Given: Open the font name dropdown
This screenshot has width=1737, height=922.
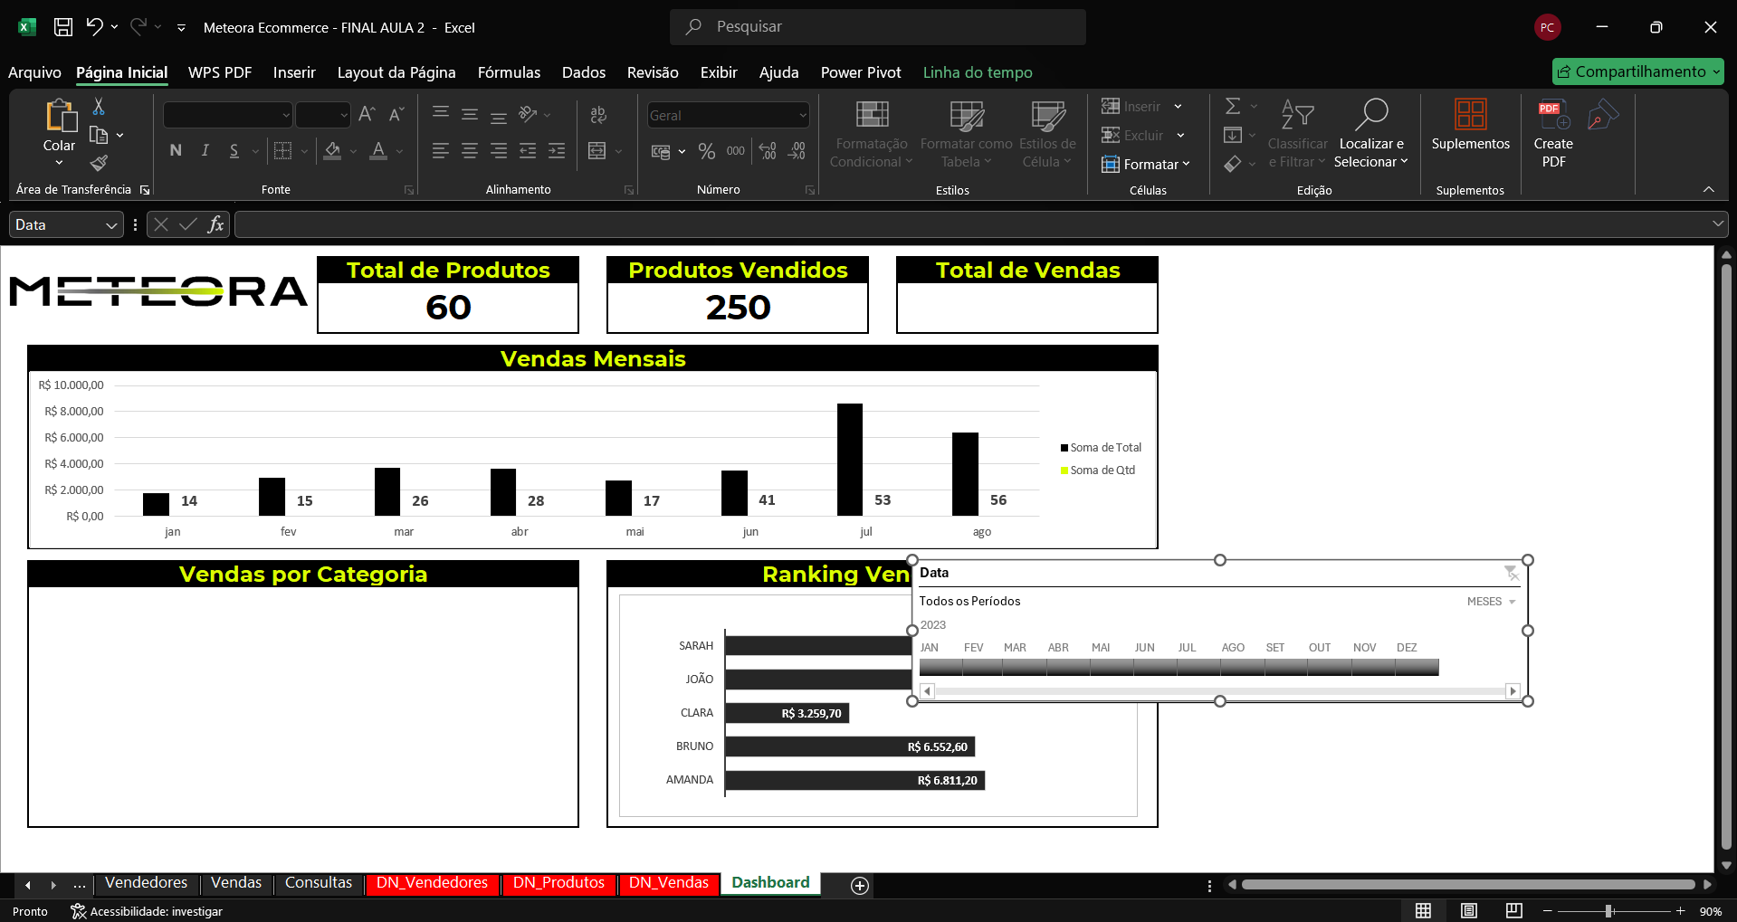Looking at the screenshot, I should [286, 116].
